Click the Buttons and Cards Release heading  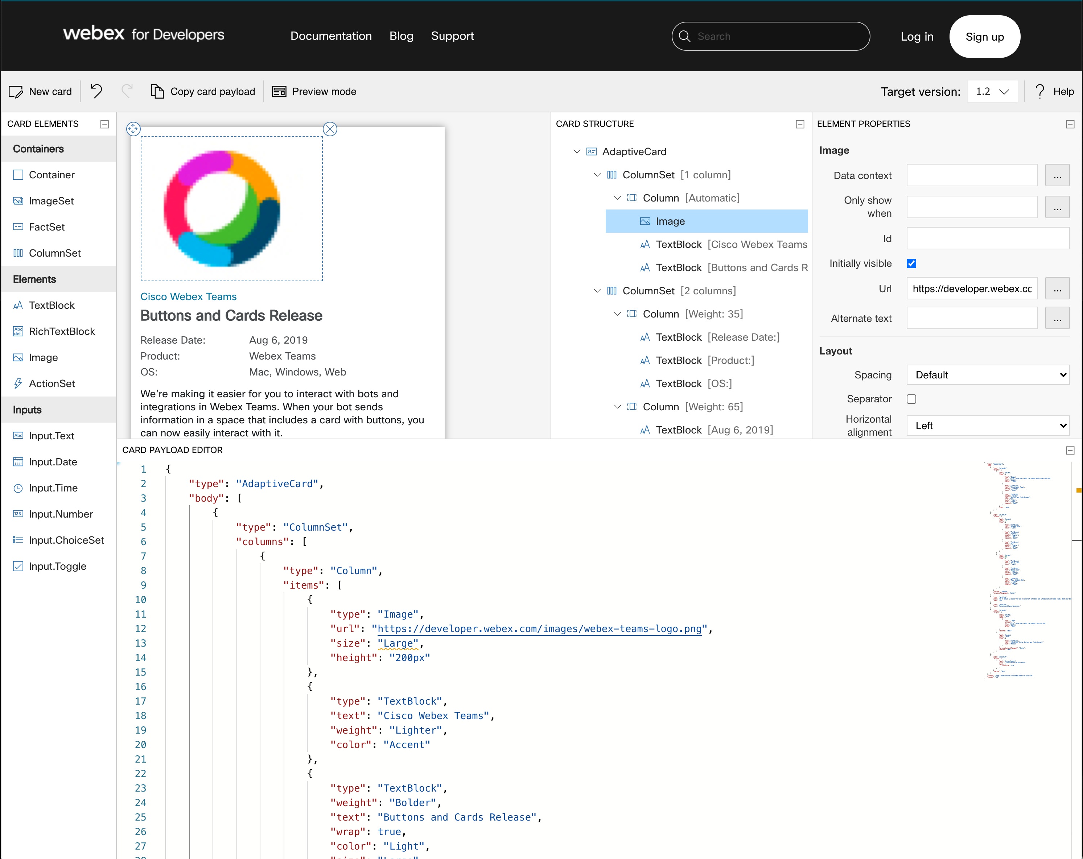(x=231, y=316)
